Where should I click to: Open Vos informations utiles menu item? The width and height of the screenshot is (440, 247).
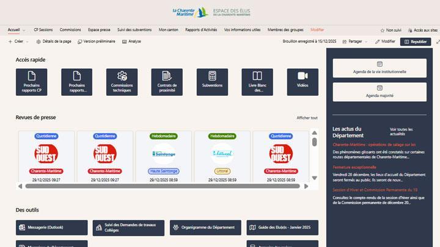click(242, 30)
